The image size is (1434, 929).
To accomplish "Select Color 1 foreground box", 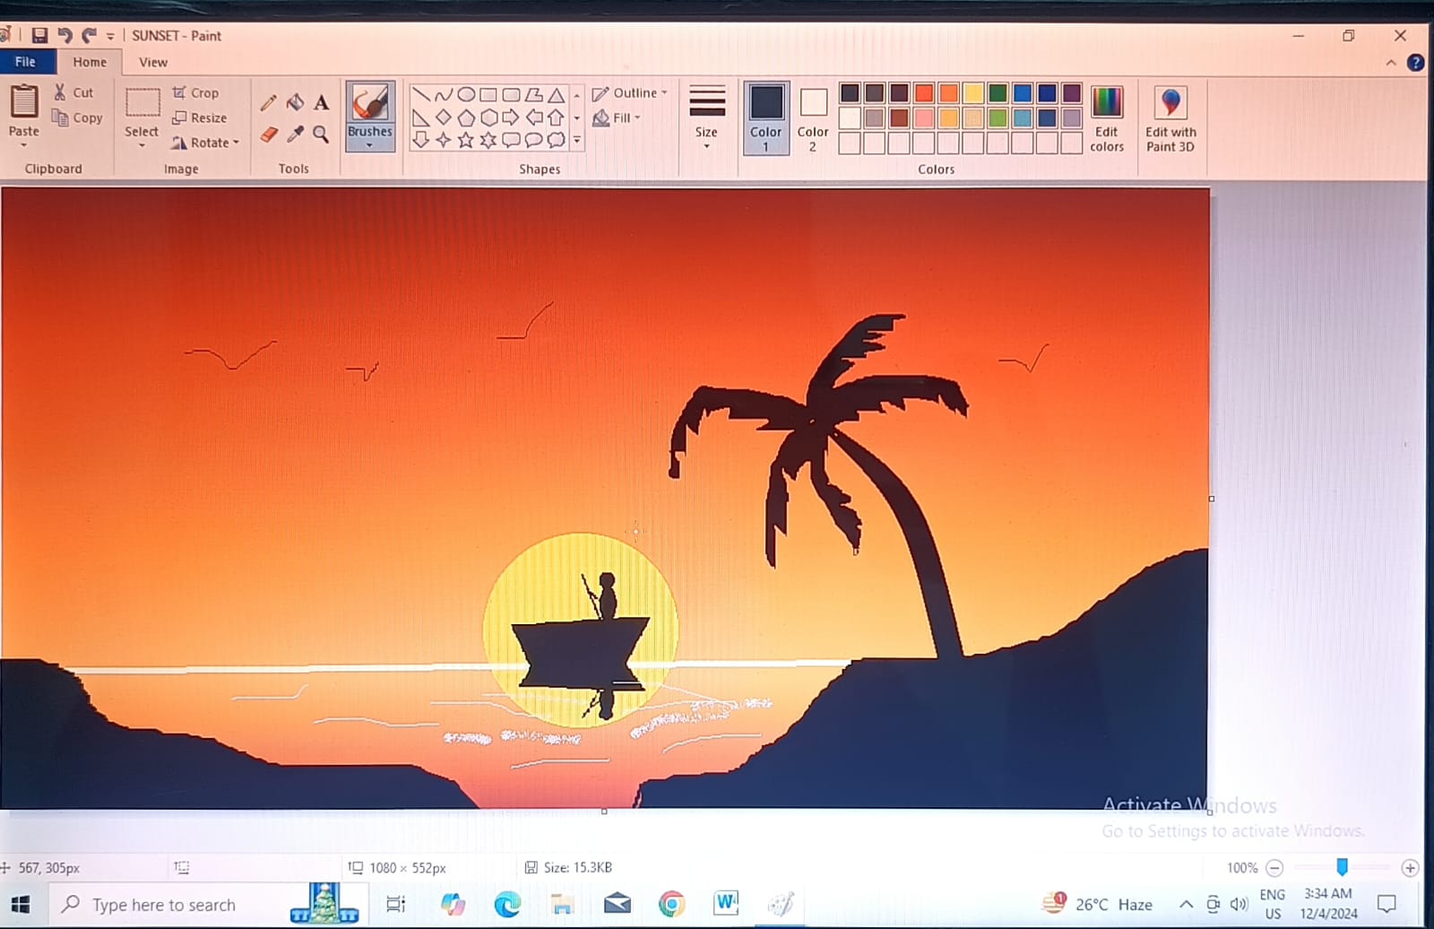I will 765,117.
